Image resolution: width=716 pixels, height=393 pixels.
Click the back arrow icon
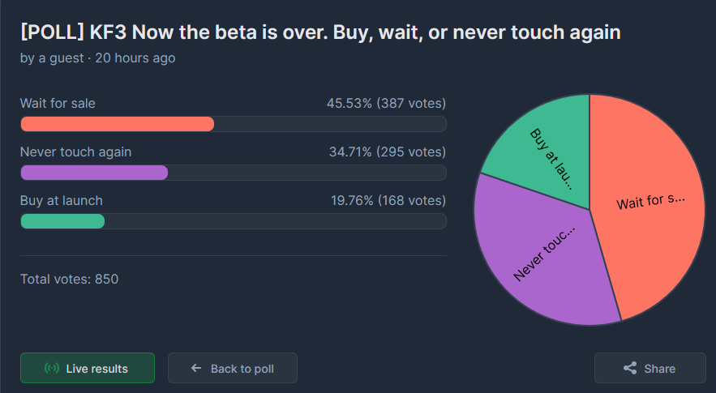coord(195,369)
